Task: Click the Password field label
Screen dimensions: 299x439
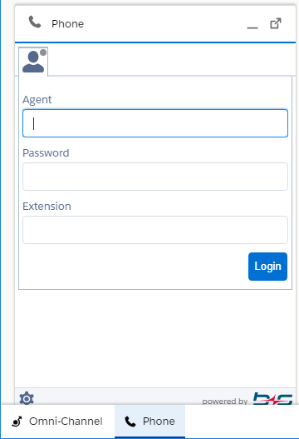Action: pos(46,153)
